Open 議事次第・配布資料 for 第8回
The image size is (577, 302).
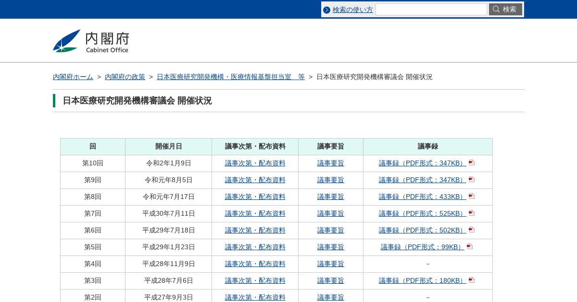pos(255,197)
